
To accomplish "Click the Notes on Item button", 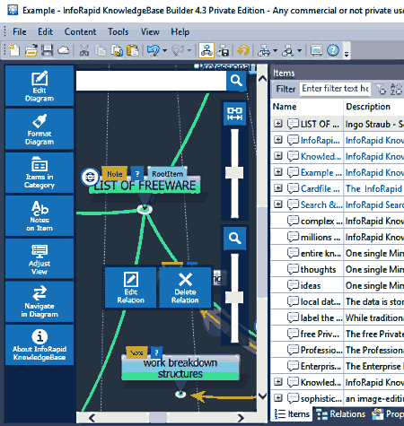I will [40, 215].
